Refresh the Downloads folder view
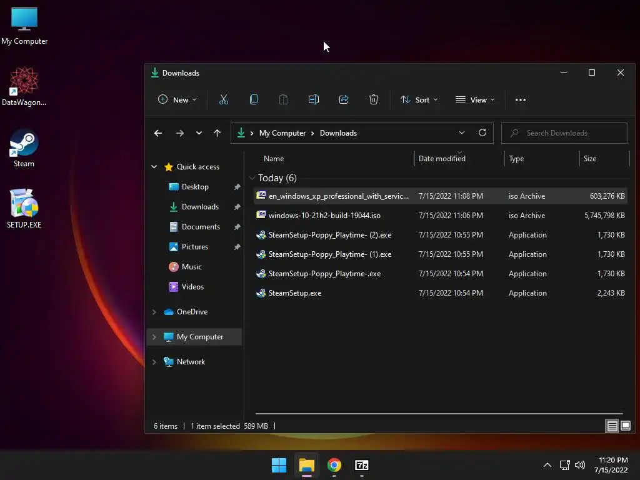640x480 pixels. click(x=482, y=132)
